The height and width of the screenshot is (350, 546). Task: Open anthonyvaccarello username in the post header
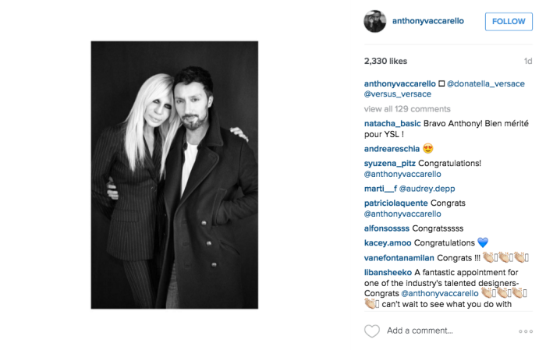428,21
